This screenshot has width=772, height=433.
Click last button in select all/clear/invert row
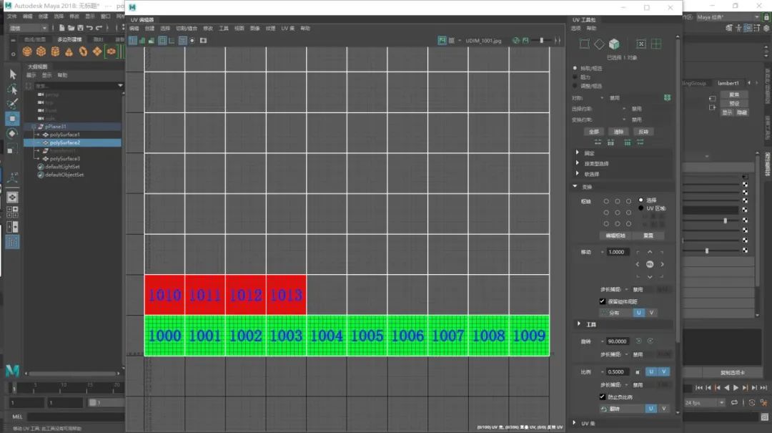643,132
